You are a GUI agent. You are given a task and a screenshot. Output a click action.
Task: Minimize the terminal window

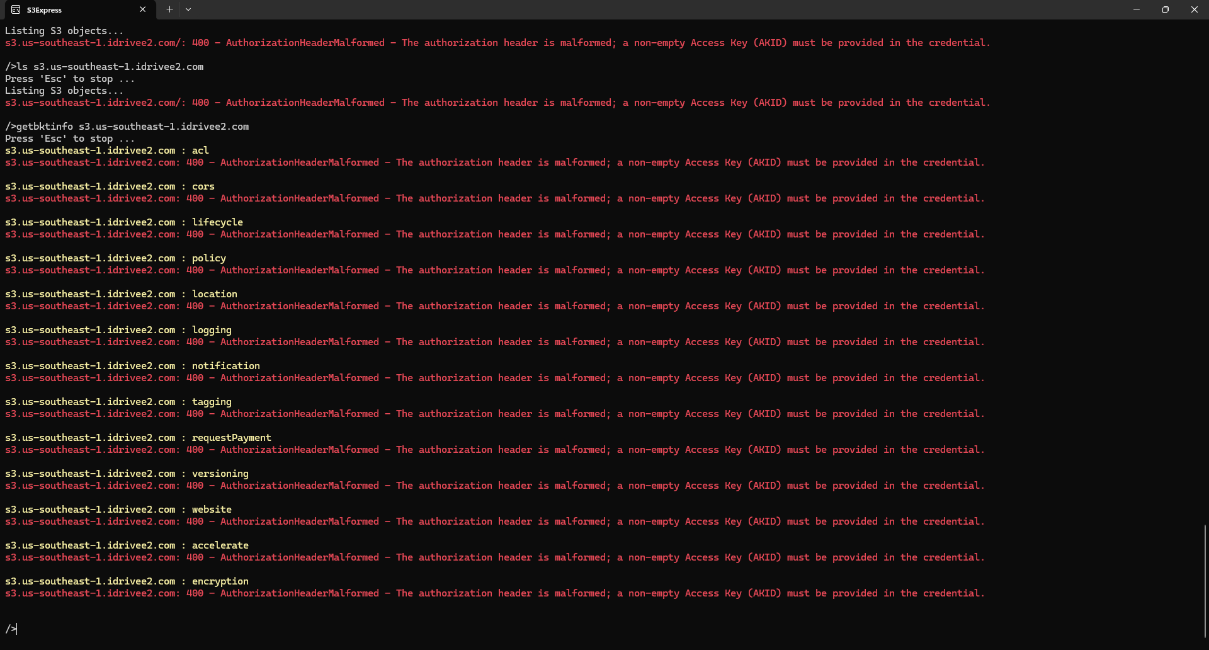tap(1137, 9)
